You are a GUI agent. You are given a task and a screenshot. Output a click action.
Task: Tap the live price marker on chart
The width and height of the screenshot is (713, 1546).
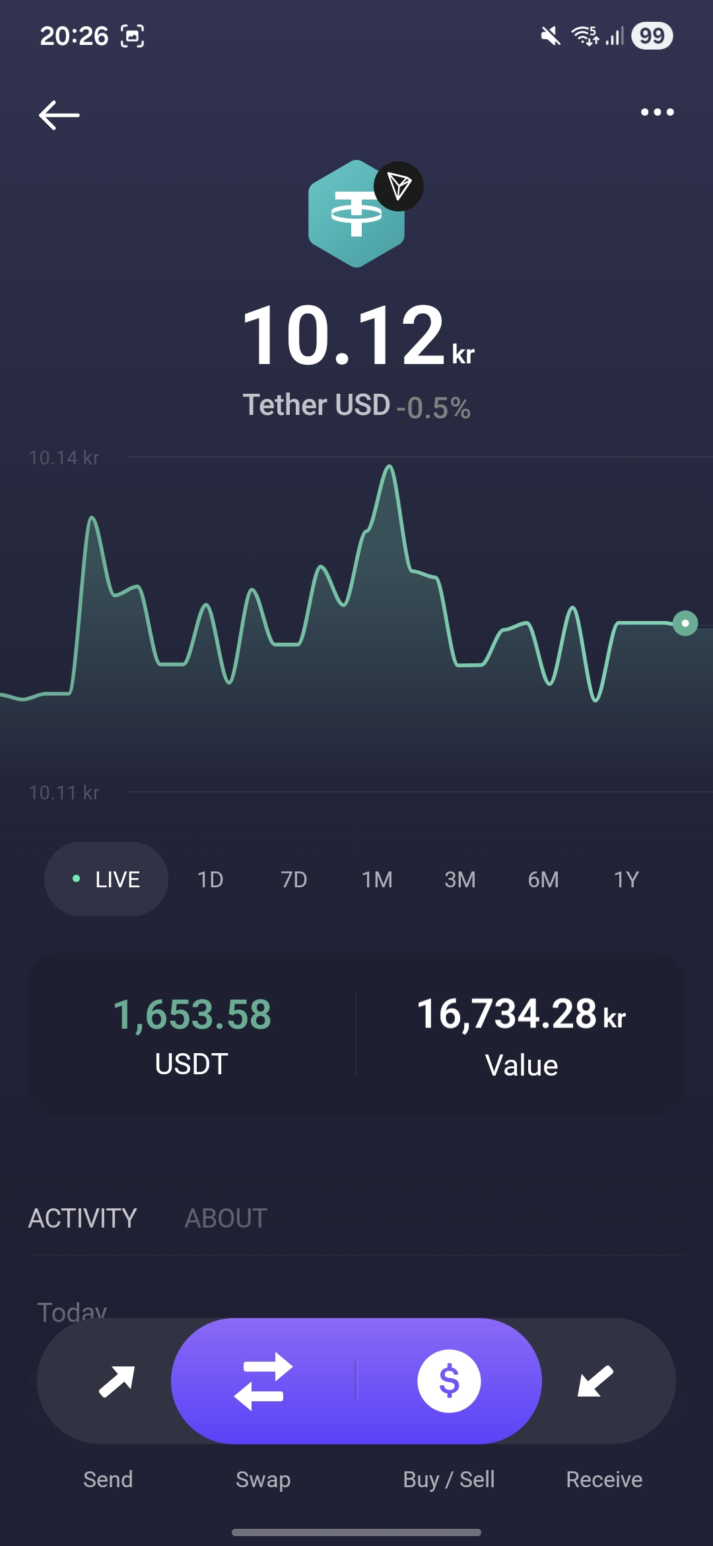685,623
